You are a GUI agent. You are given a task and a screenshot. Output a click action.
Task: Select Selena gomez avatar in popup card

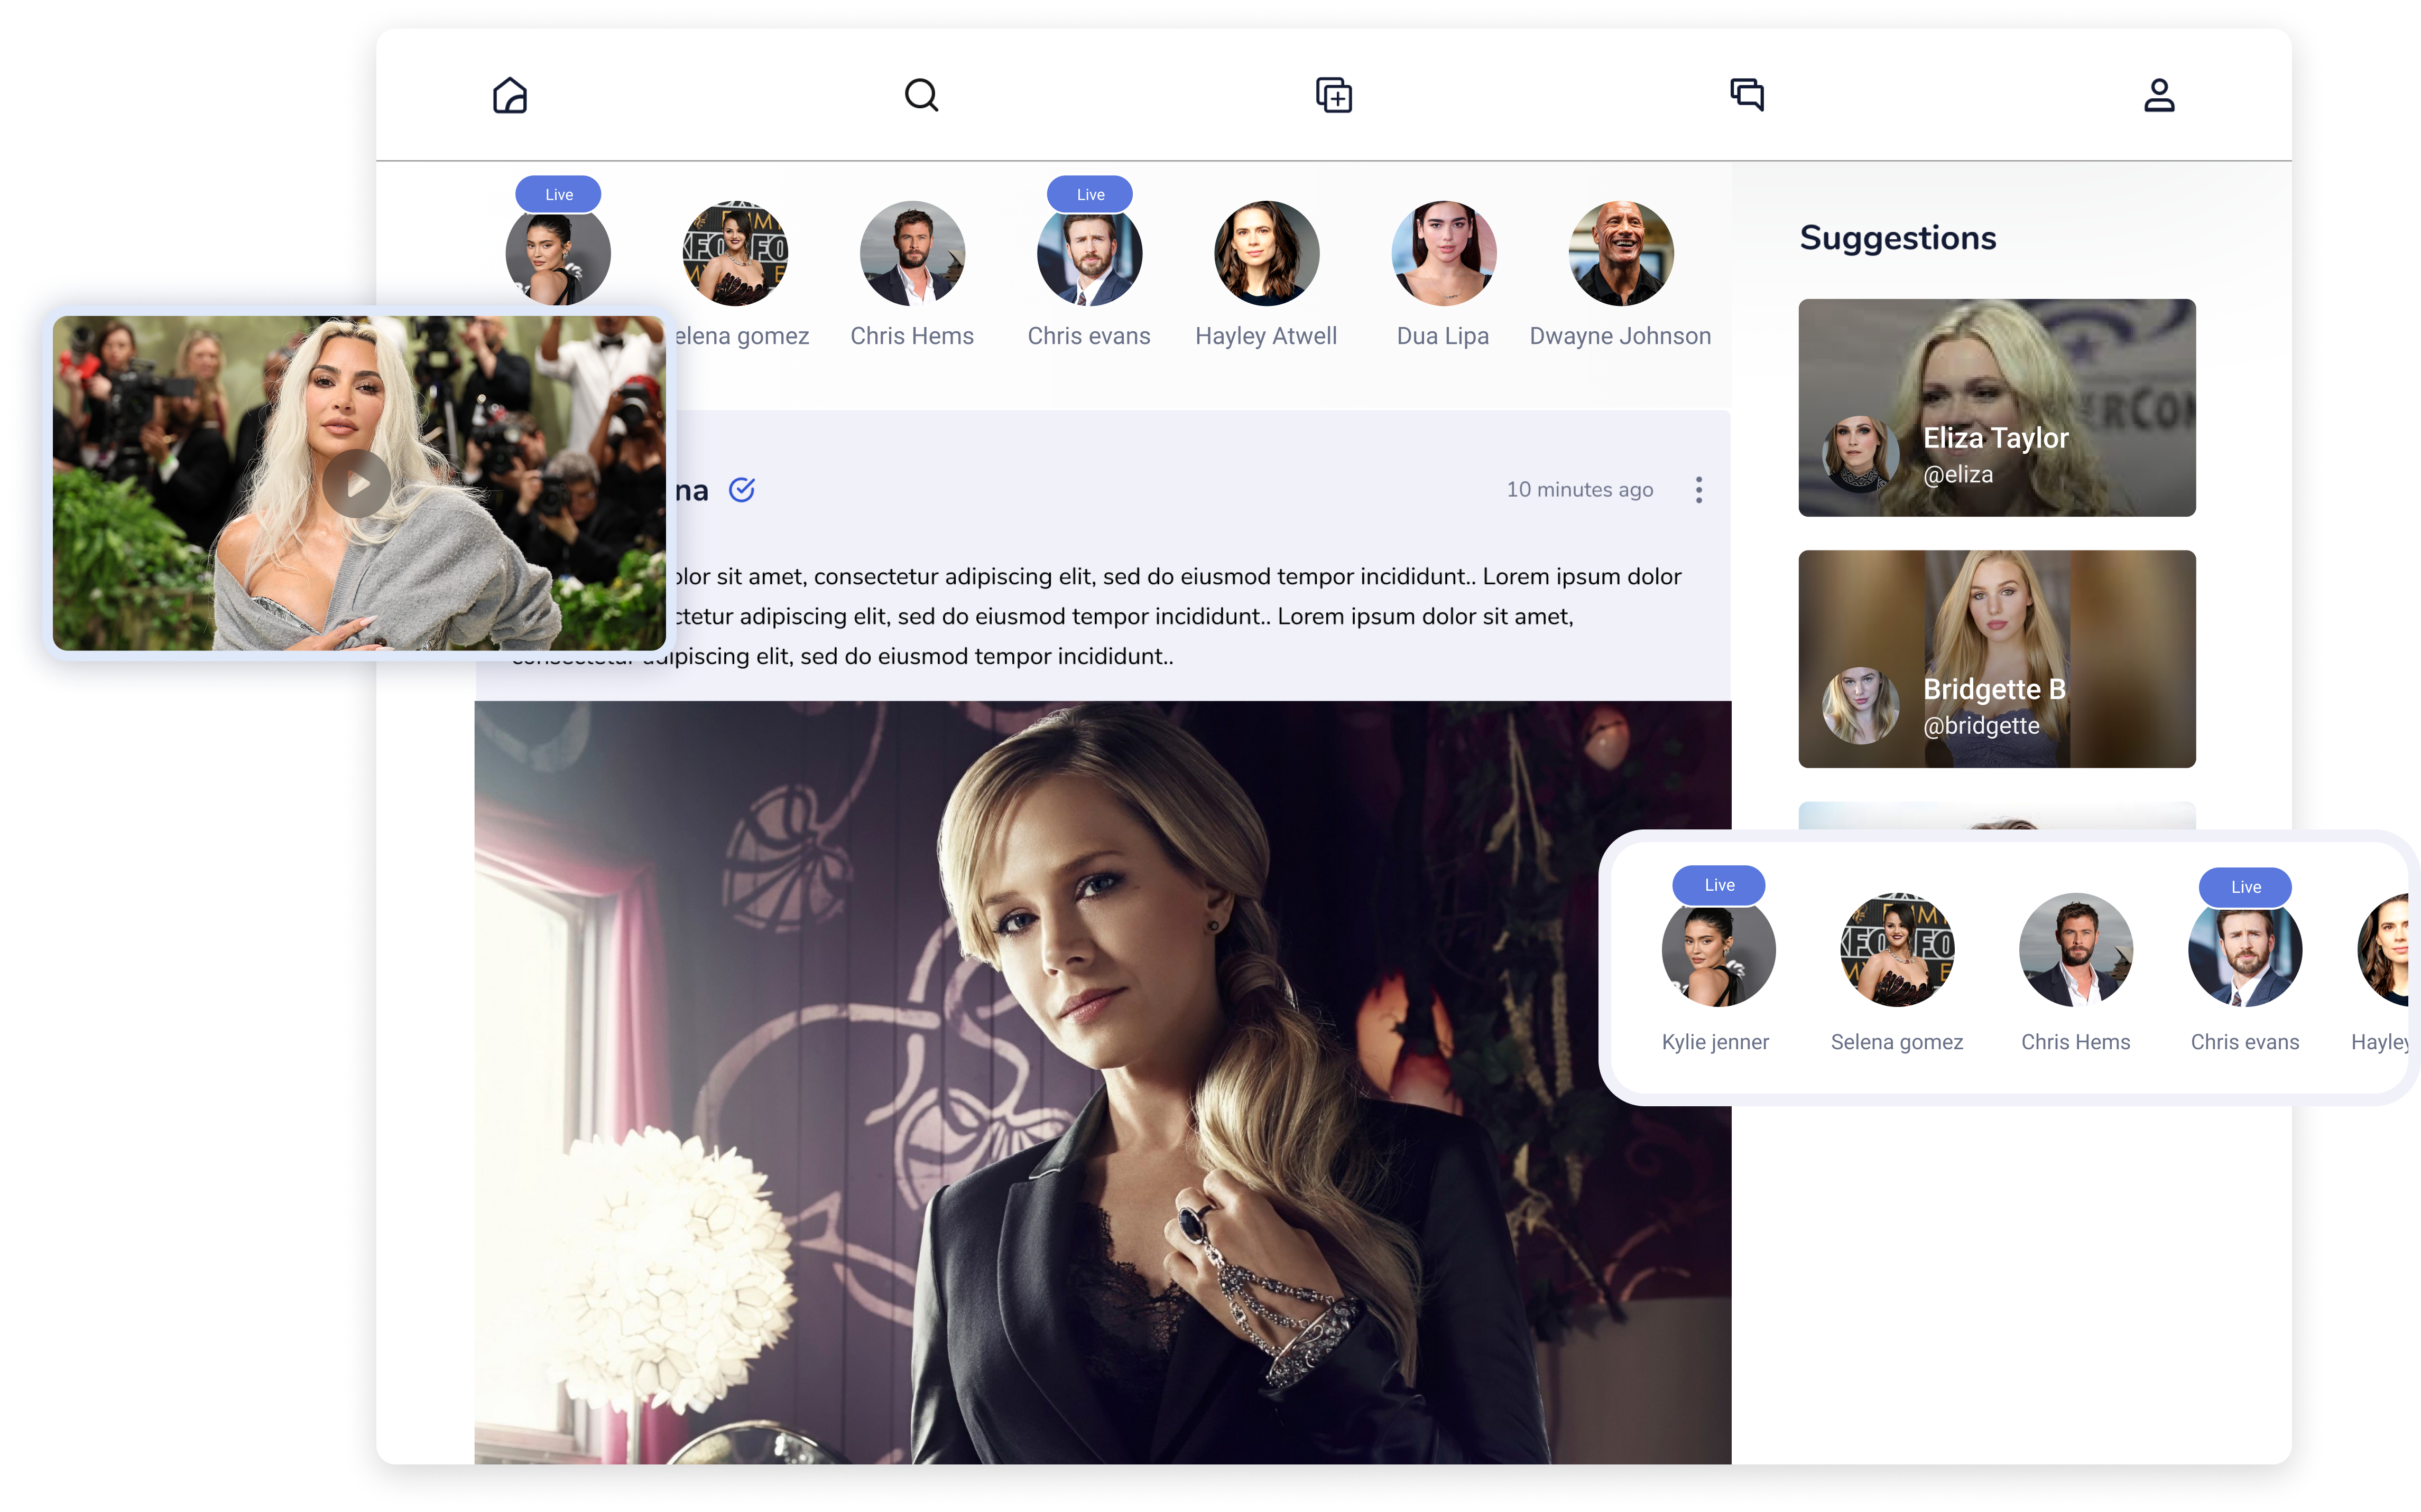pyautogui.click(x=1897, y=949)
